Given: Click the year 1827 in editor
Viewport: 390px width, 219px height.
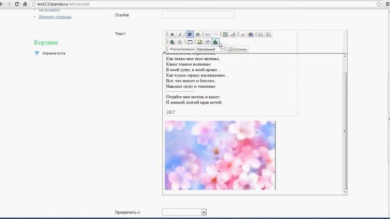Looking at the screenshot, I should pos(171,112).
